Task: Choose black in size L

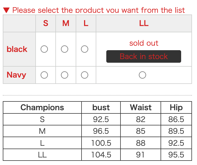Action: click(85, 49)
